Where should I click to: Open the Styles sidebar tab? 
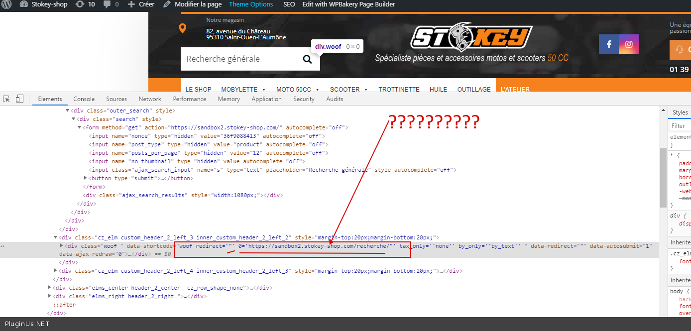pyautogui.click(x=680, y=112)
